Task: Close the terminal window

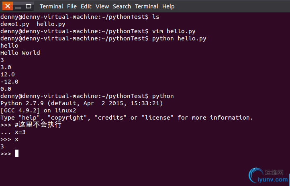Action: pos(8,6)
